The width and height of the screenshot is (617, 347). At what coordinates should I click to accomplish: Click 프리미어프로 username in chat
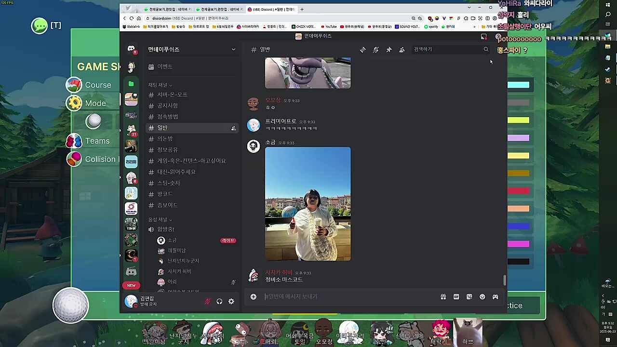(281, 121)
